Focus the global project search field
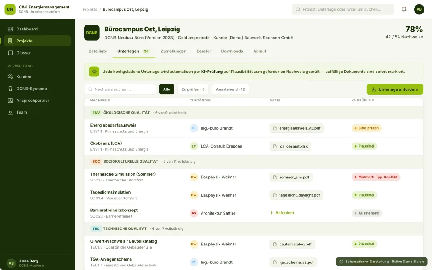The width and height of the screenshot is (432, 270). (343, 9)
